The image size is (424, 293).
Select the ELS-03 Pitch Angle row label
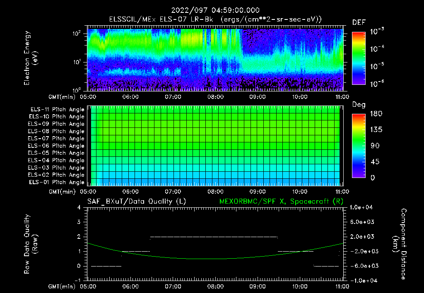tap(56, 168)
